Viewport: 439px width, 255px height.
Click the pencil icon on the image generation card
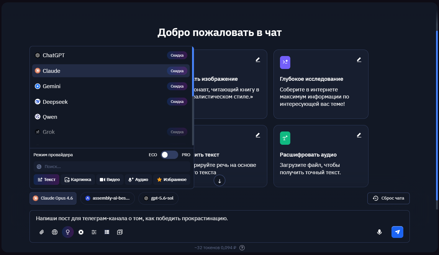258,60
